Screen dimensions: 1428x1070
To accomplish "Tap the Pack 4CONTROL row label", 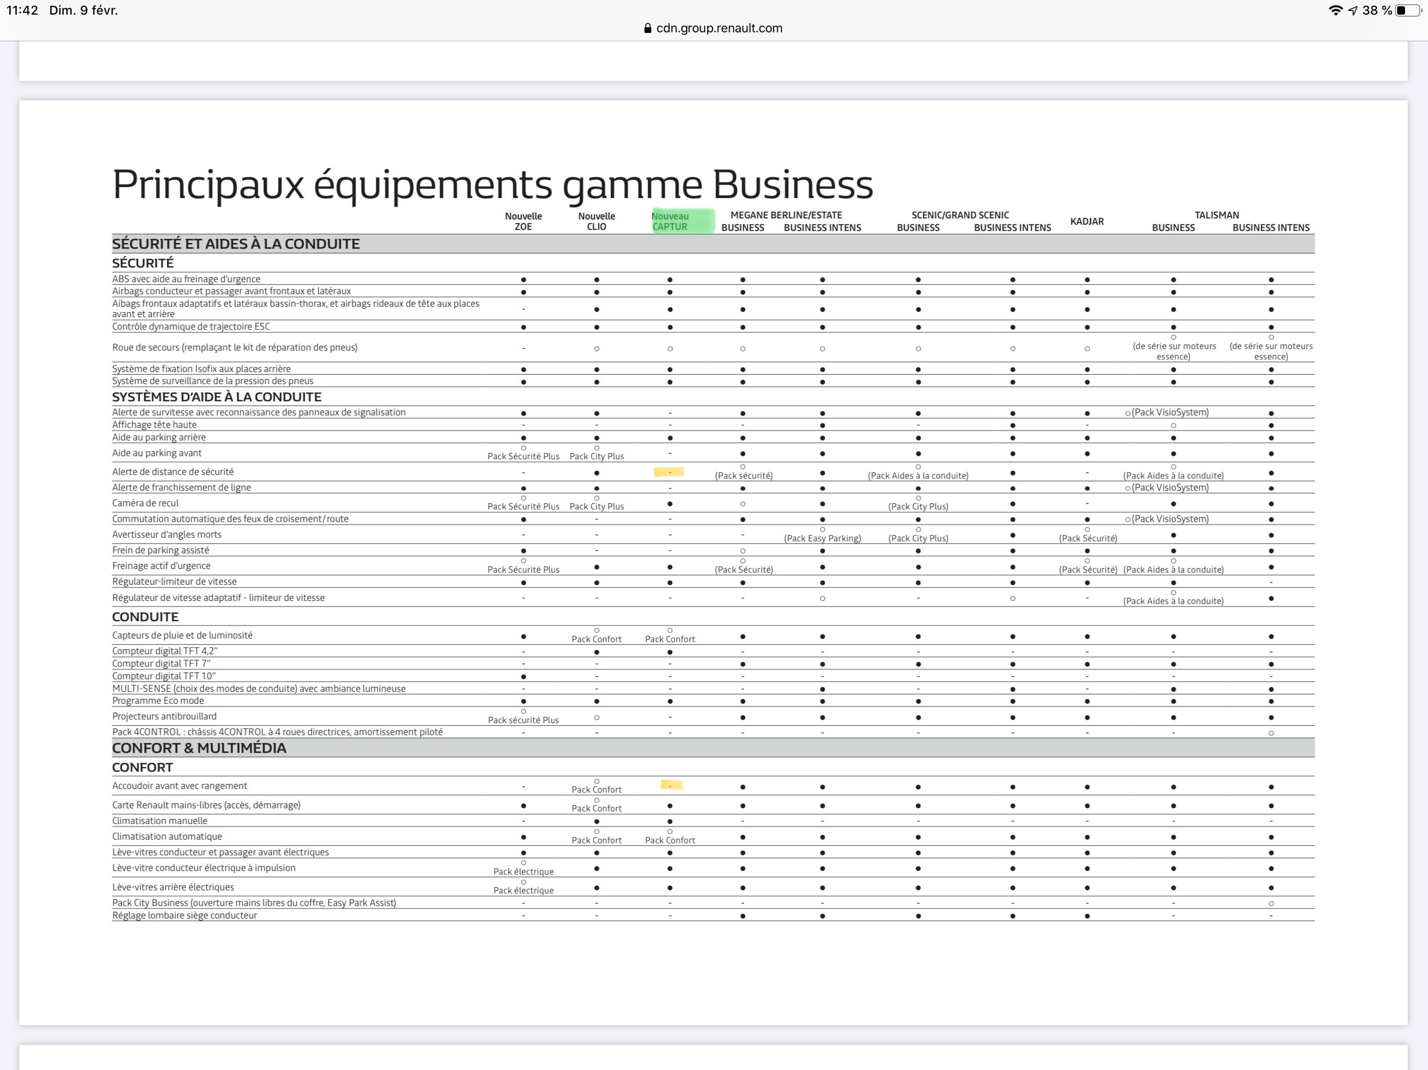I will pos(277,732).
